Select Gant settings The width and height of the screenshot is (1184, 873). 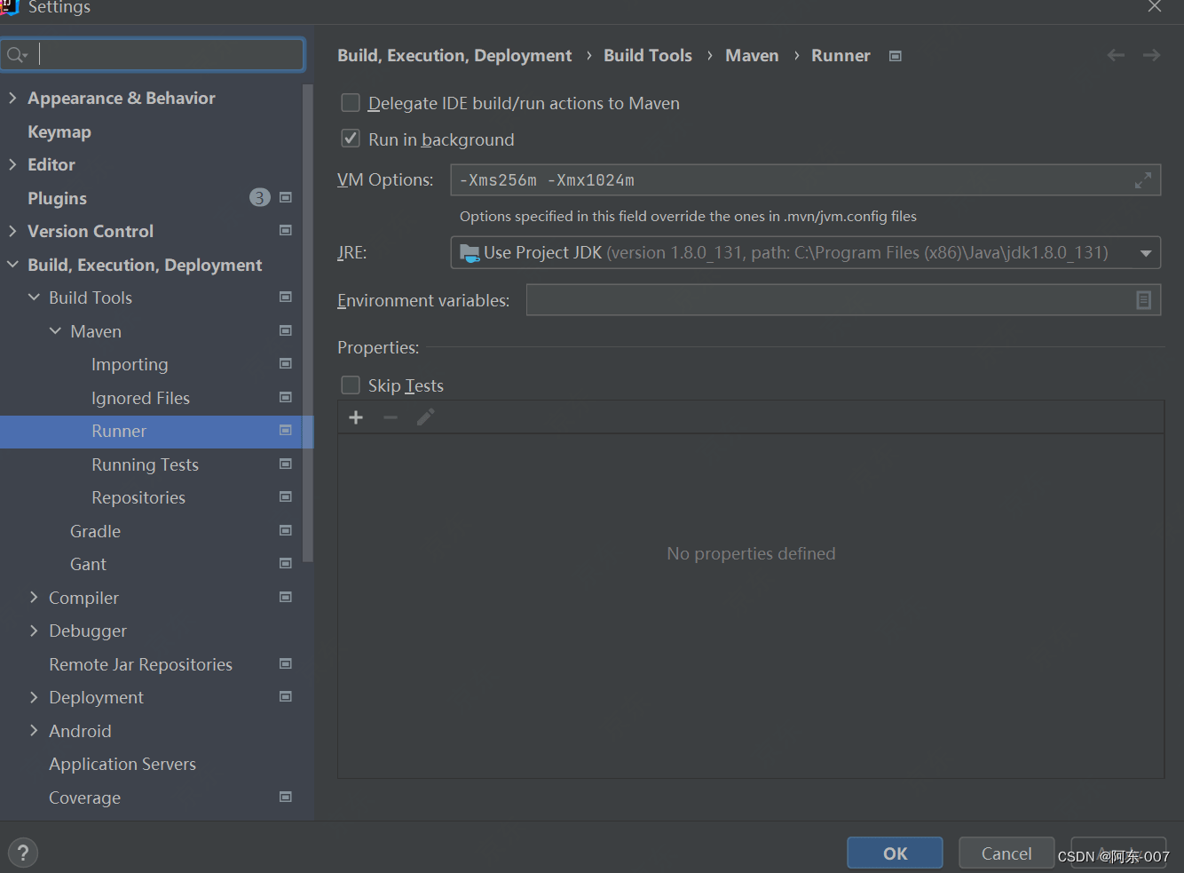click(88, 564)
